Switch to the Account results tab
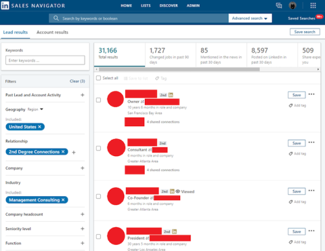Viewport: 325px width, 251px height. [52, 32]
